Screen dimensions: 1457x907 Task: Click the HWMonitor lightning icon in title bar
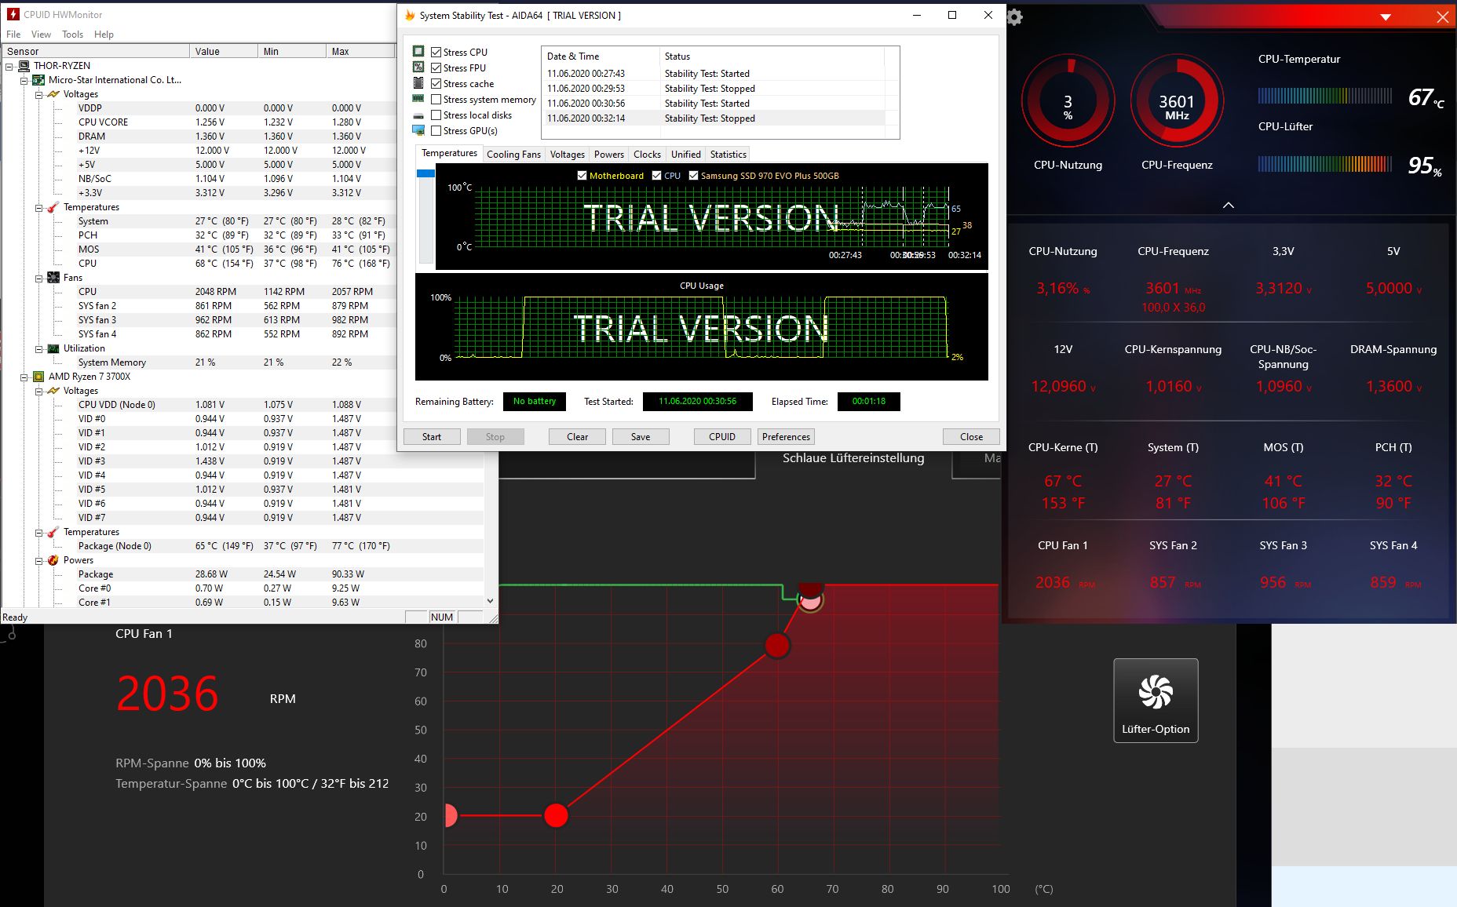[13, 14]
